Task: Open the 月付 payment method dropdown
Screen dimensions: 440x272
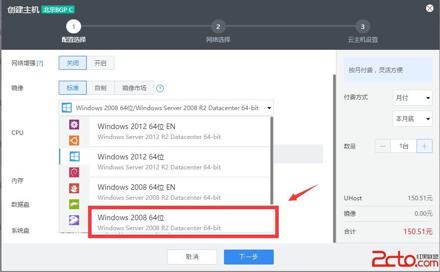Action: (x=413, y=98)
